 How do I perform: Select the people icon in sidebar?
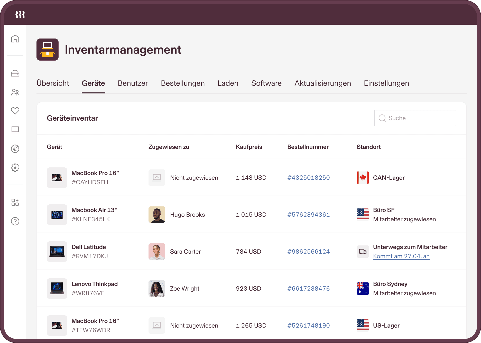15,92
